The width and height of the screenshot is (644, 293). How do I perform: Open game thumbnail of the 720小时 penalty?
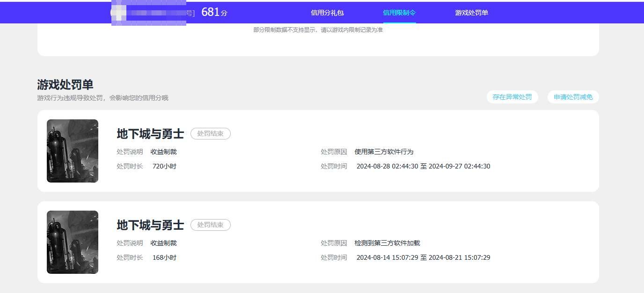pyautogui.click(x=73, y=151)
